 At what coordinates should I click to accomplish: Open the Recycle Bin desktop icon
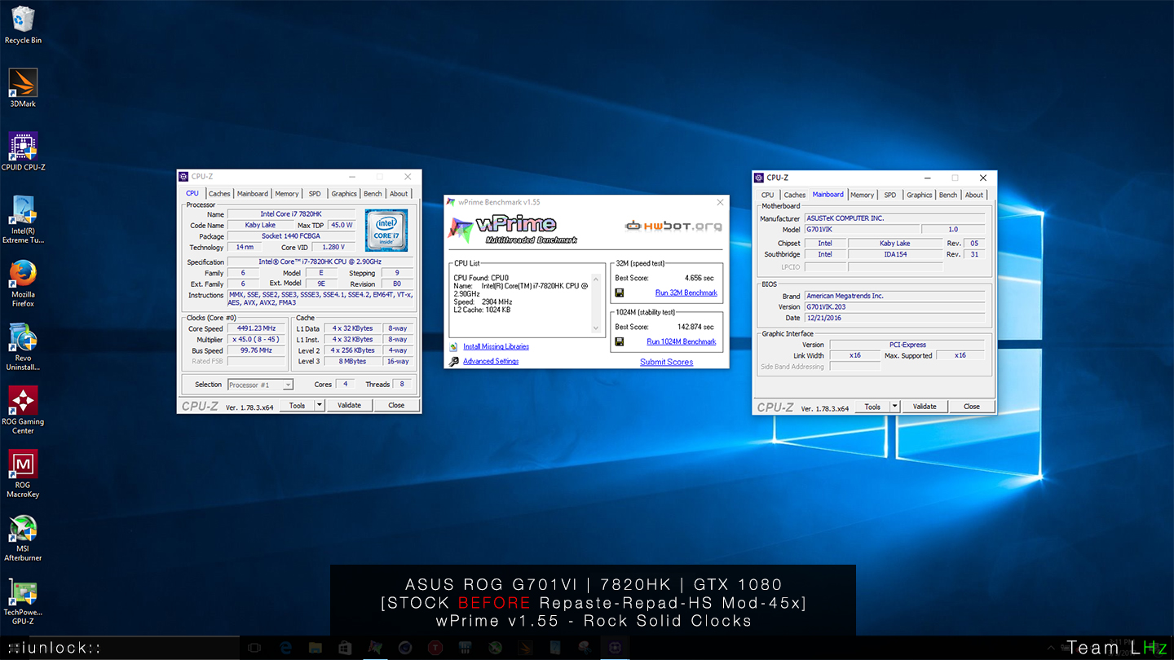pyautogui.click(x=23, y=25)
